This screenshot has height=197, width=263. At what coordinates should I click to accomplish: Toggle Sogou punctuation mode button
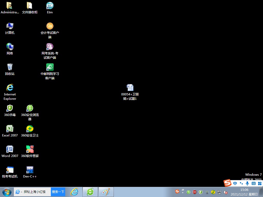pyautogui.click(x=241, y=183)
